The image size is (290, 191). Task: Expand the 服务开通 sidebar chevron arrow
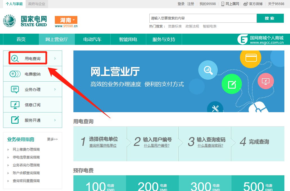pyautogui.click(x=55, y=120)
